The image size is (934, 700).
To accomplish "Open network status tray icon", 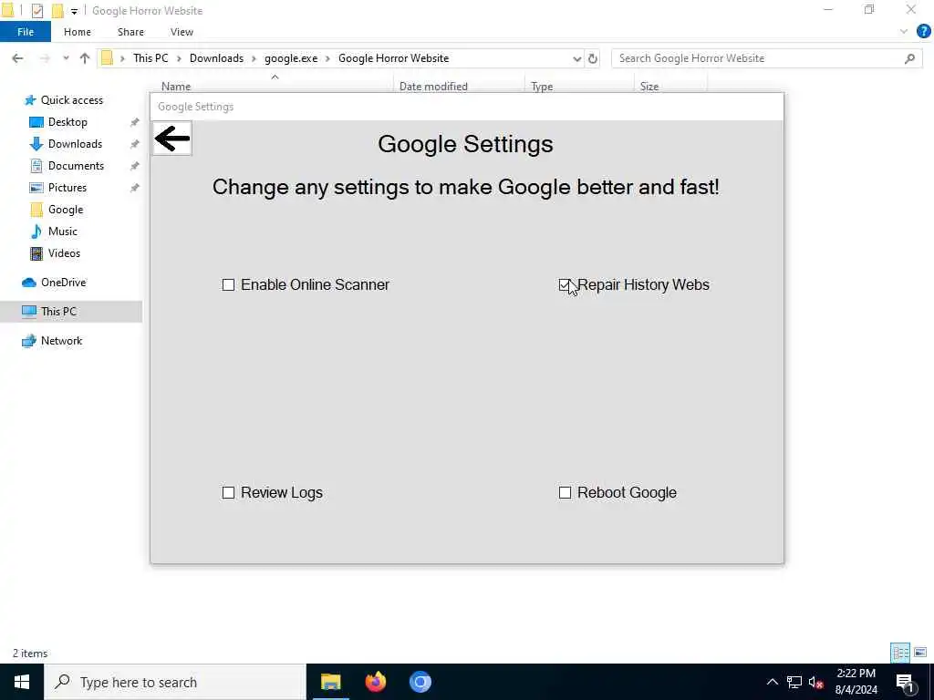I will click(794, 682).
